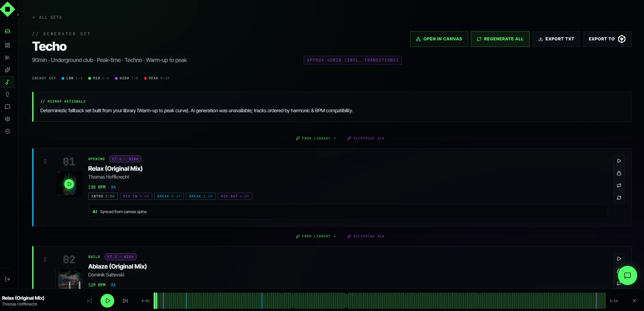Viewport: 644px width, 311px height.
Task: Jump to MIX IN 0:08 cue
Action: pyautogui.click(x=136, y=196)
